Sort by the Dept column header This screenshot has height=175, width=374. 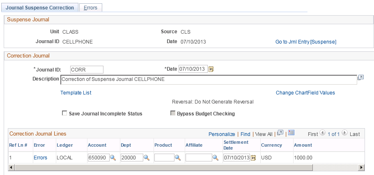[x=126, y=145]
